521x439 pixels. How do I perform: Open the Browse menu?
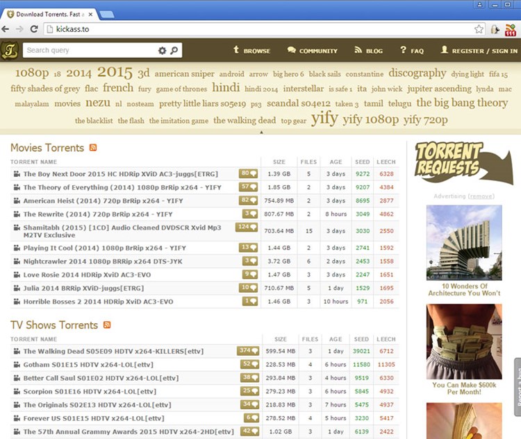[251, 51]
